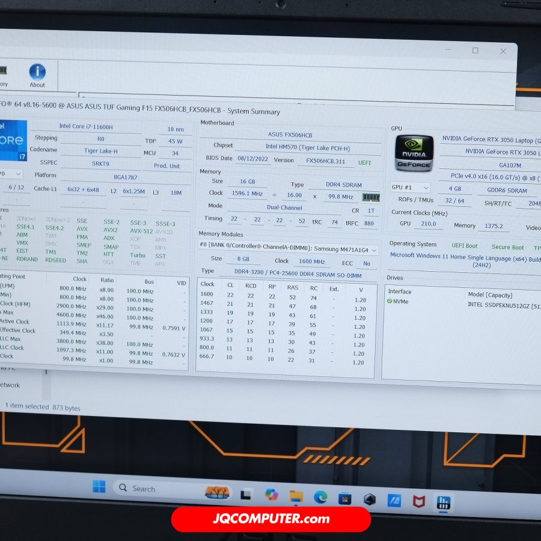The height and width of the screenshot is (541, 541).
Task: Click the memory module icon beside 99.8 MHz
Action: click(371, 197)
